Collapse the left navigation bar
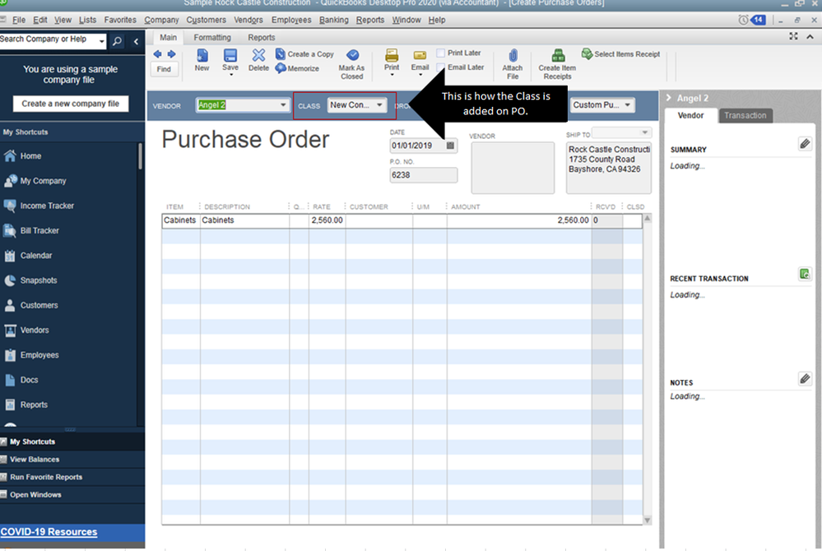The height and width of the screenshot is (551, 822). pos(136,41)
